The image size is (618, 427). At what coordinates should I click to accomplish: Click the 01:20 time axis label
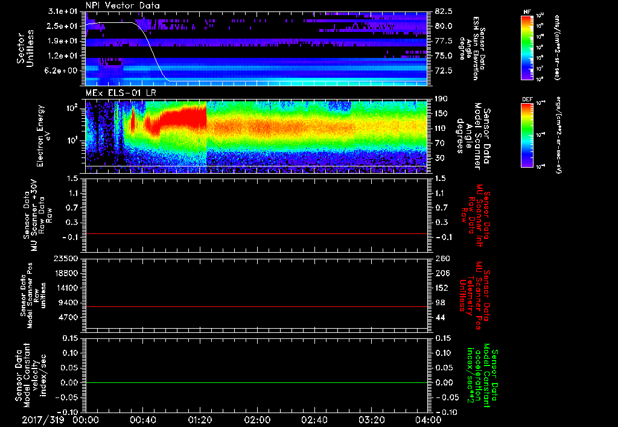200,420
